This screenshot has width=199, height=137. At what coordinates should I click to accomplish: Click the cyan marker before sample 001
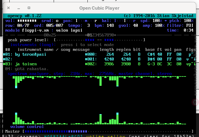(x=86, y=59)
